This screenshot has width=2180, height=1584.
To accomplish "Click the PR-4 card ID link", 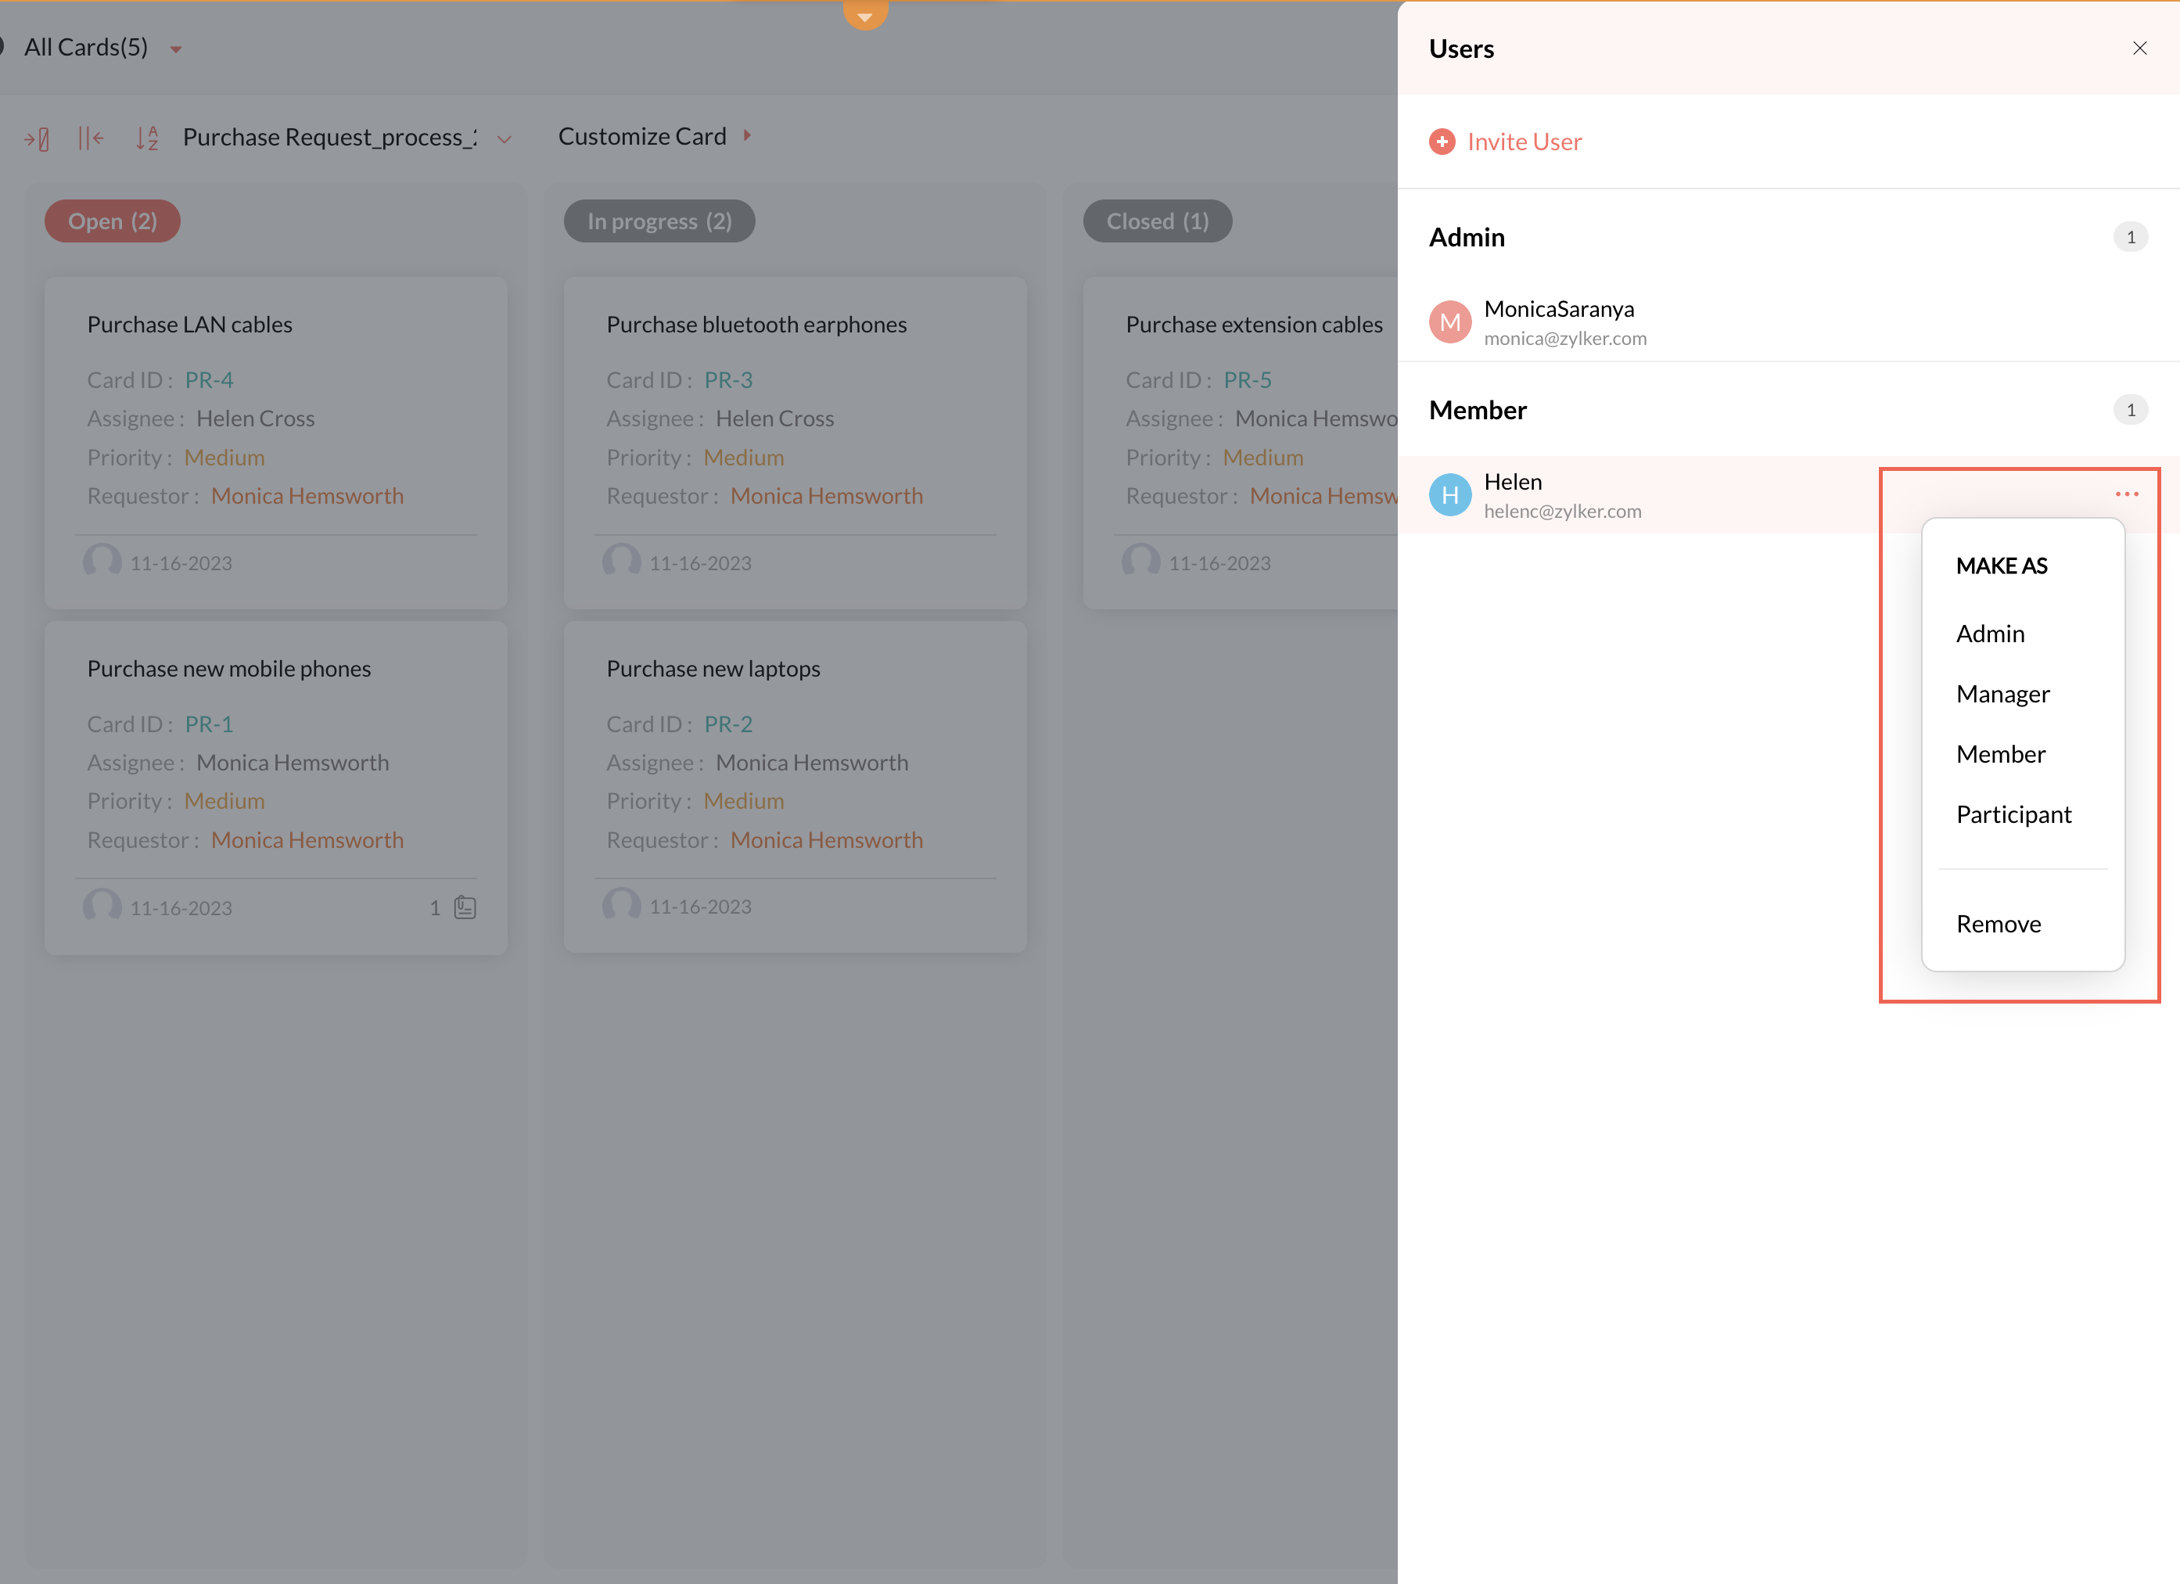I will [209, 379].
